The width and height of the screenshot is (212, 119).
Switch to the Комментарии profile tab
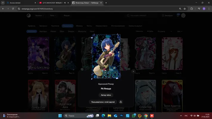(x=102, y=26)
